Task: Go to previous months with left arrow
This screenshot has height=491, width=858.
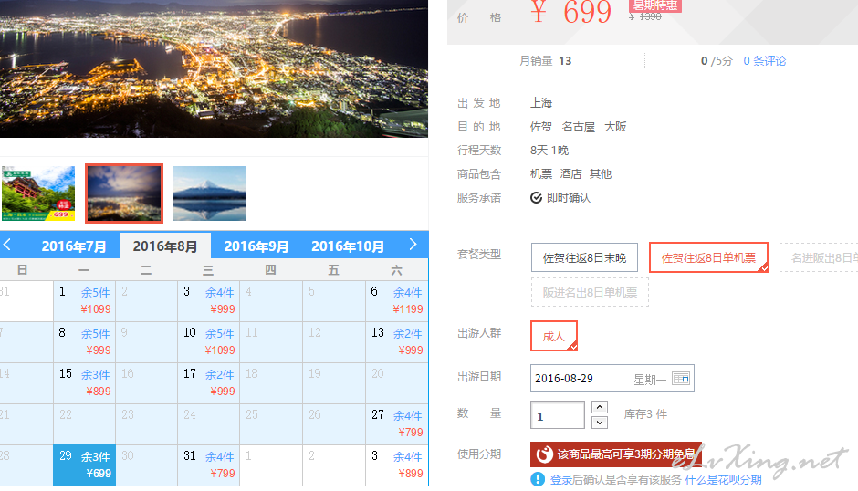Action: coord(7,245)
